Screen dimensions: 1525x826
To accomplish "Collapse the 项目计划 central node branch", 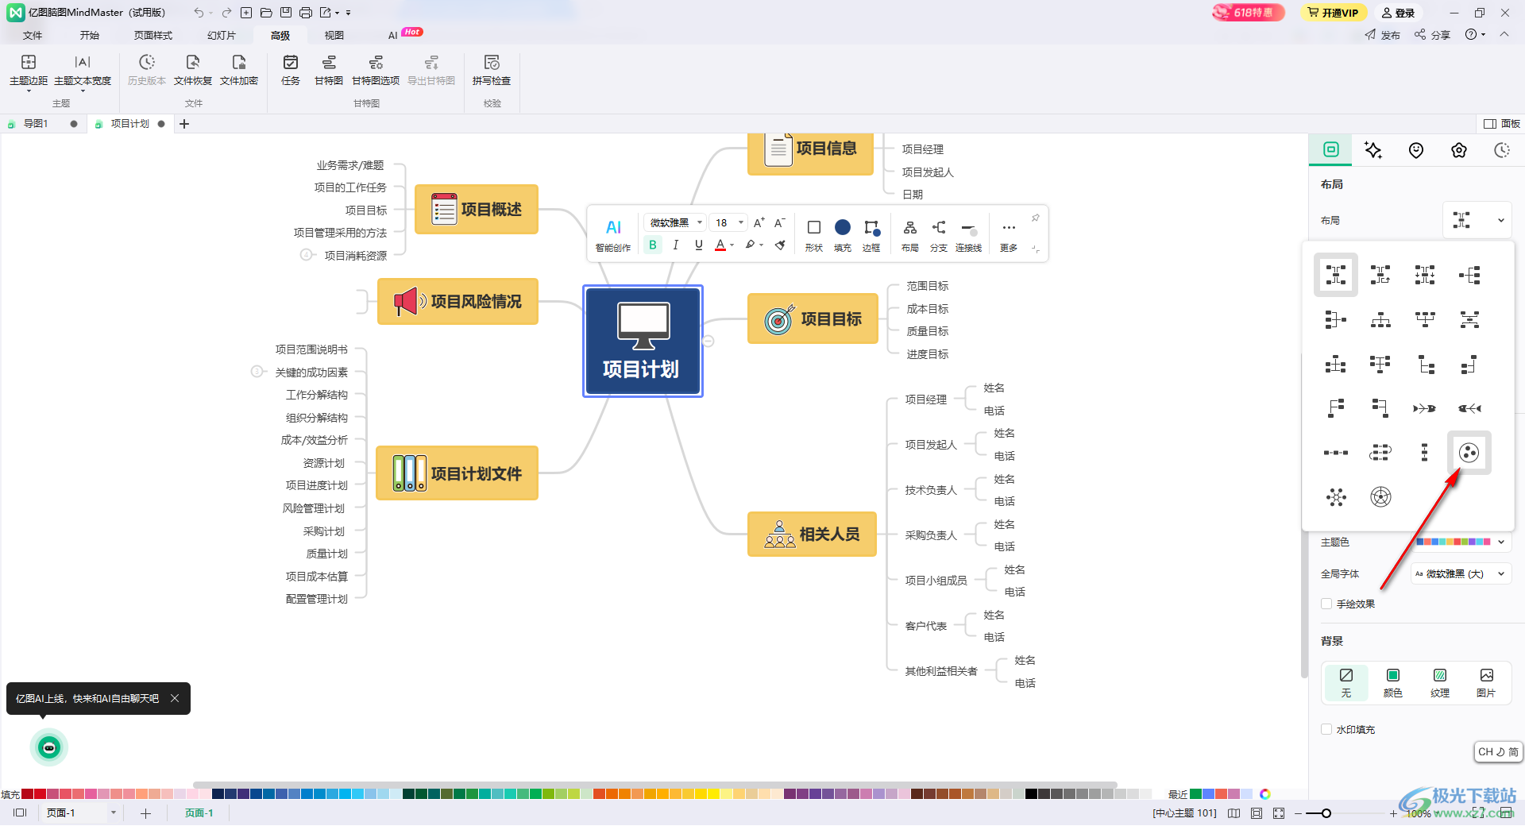I will (708, 341).
